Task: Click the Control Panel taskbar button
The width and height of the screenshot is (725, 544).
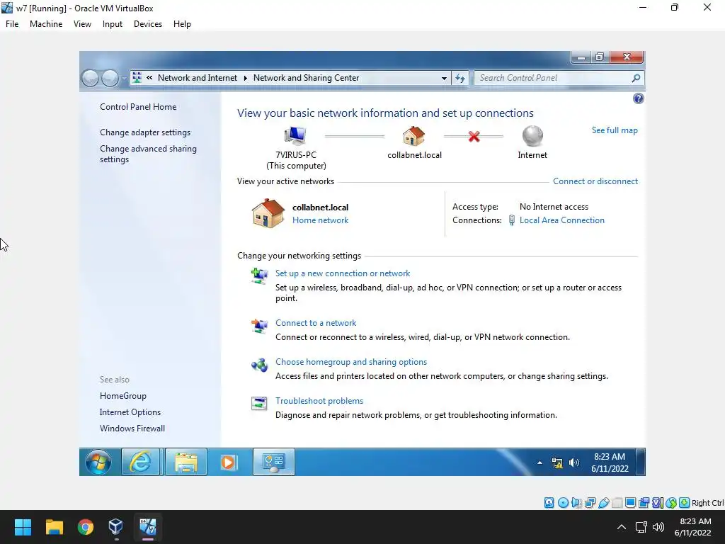Action: click(x=274, y=462)
